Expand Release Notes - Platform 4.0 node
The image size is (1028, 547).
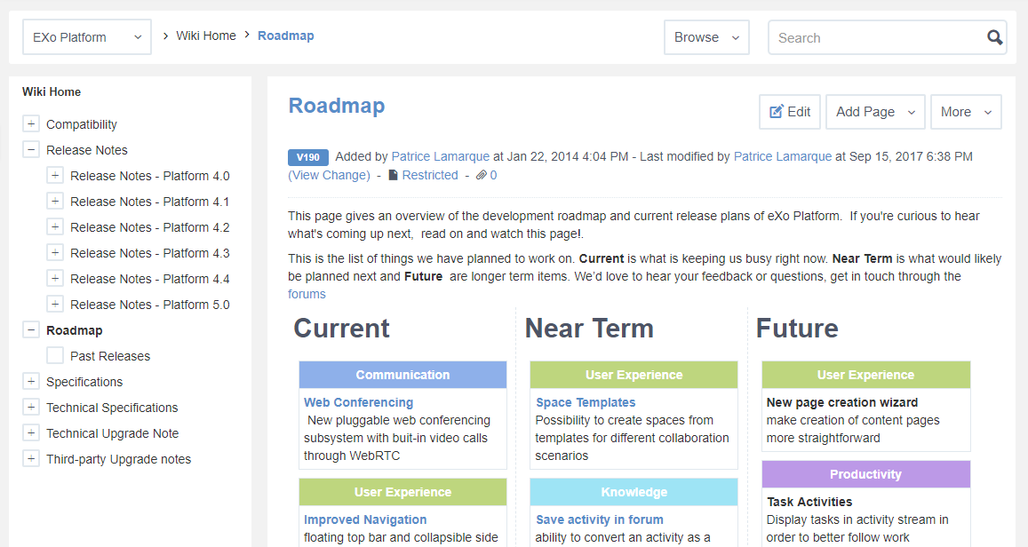pos(55,176)
